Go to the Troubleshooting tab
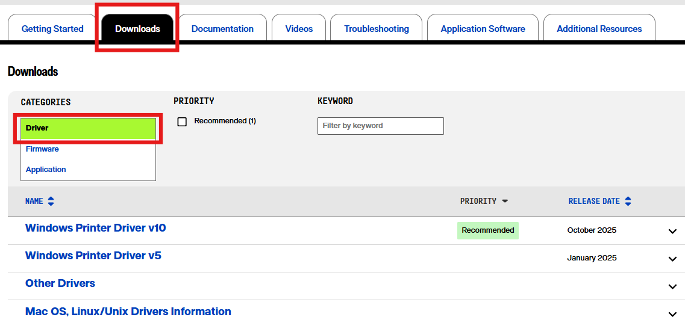The width and height of the screenshot is (685, 320). point(376,29)
